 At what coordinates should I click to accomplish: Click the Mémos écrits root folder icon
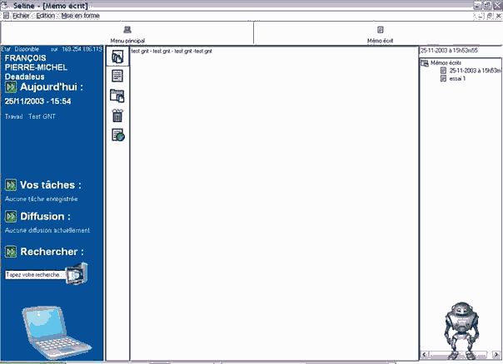pos(425,63)
